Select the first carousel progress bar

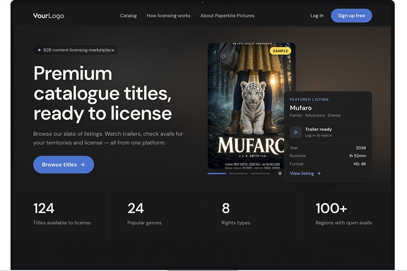pyautogui.click(x=217, y=173)
